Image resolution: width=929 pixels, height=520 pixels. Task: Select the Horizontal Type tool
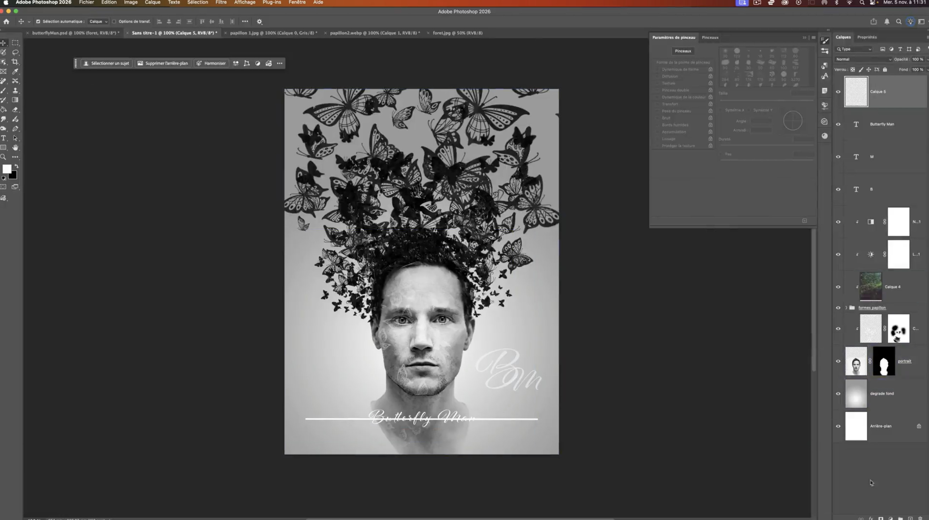tap(4, 139)
